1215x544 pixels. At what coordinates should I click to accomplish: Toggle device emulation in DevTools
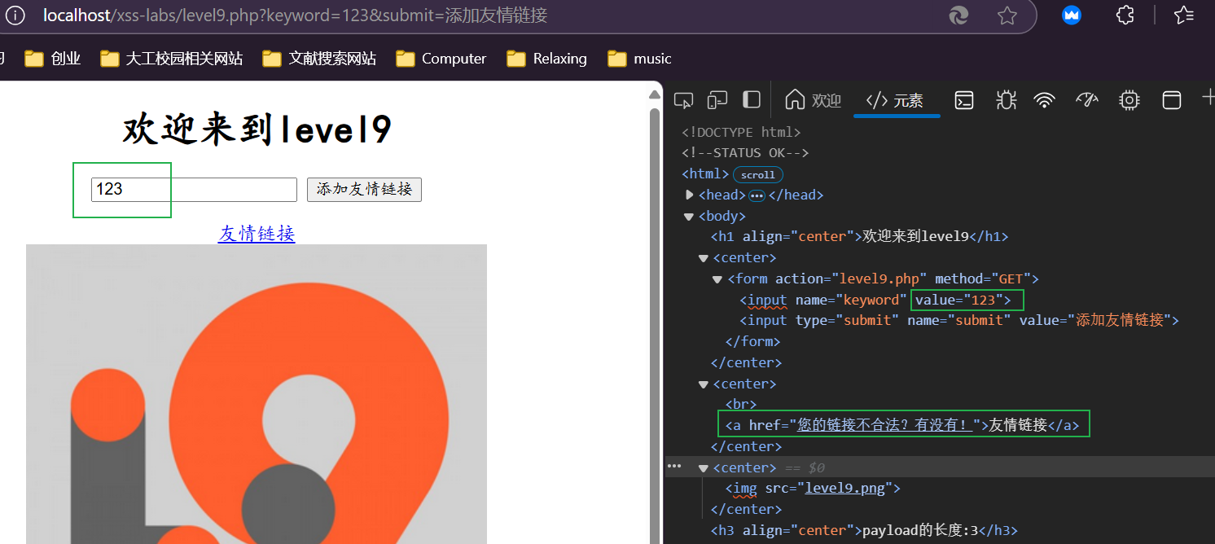click(x=717, y=100)
